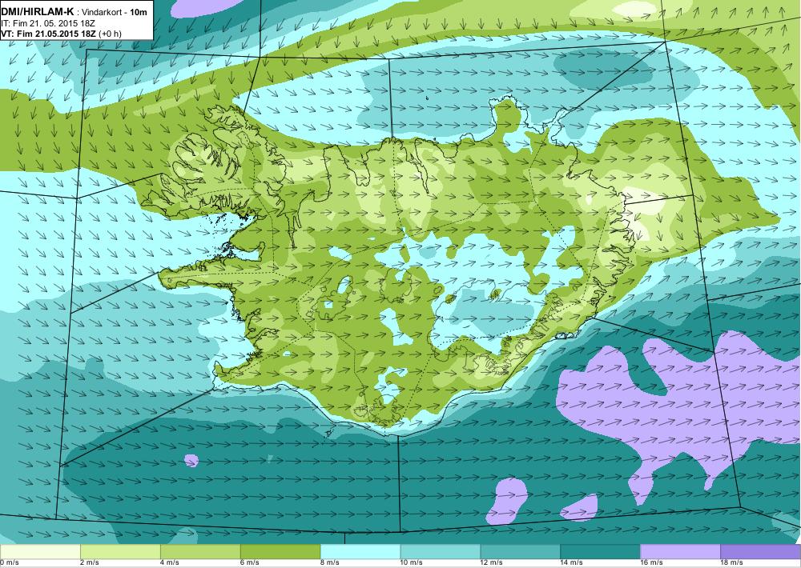Select the 10 m/s legend color swatch
The image size is (801, 568).
(441, 552)
